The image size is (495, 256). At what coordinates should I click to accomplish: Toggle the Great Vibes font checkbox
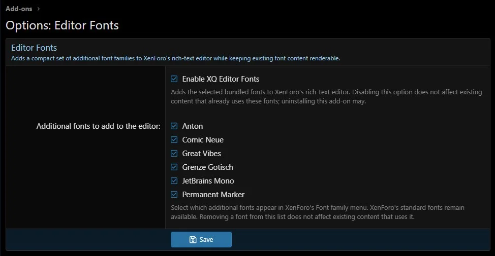pyautogui.click(x=174, y=154)
